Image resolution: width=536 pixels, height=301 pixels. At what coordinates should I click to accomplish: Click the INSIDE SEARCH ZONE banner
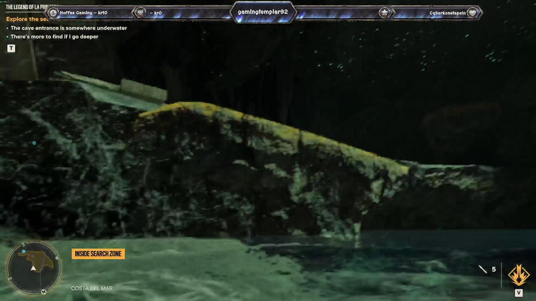(x=98, y=254)
